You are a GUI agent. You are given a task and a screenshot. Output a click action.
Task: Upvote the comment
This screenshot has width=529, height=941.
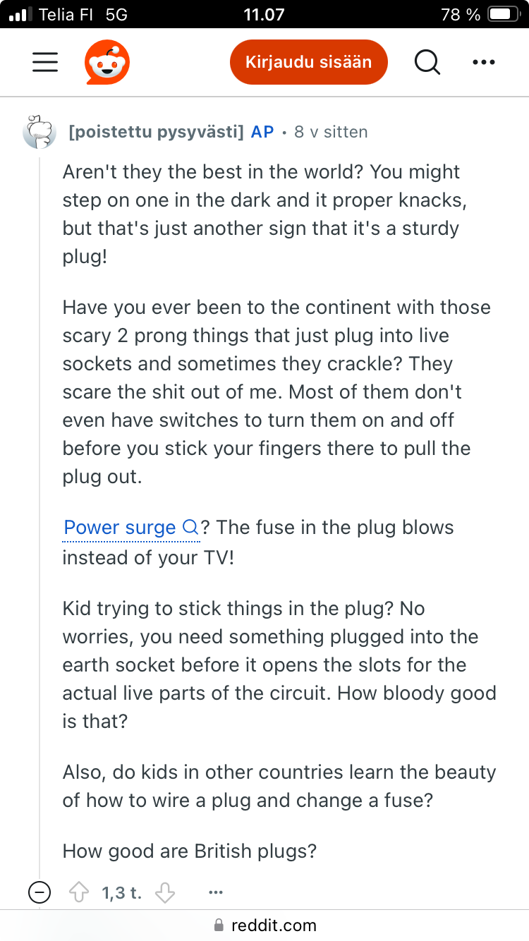pos(79,892)
